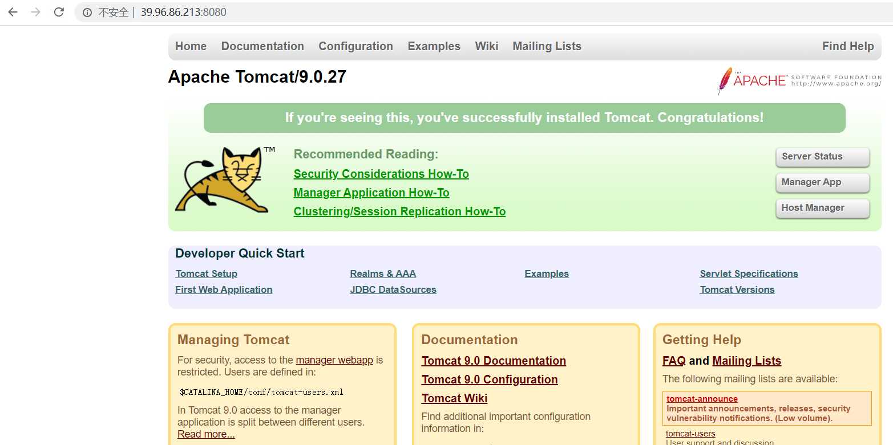Viewport: 893px width, 445px height.
Task: Click the browser forward arrow
Action: pyautogui.click(x=36, y=12)
